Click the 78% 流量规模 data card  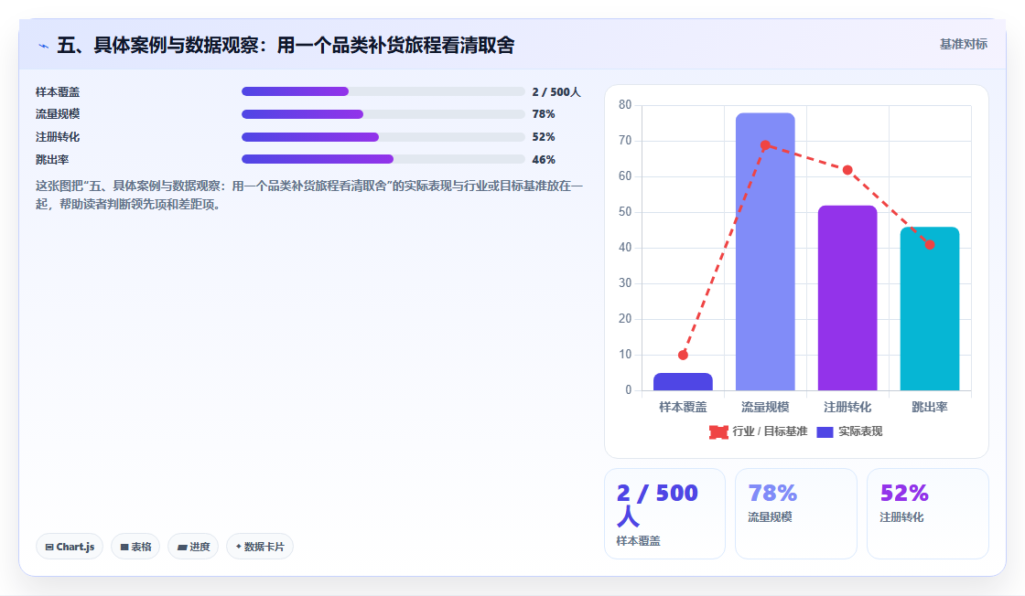(796, 514)
